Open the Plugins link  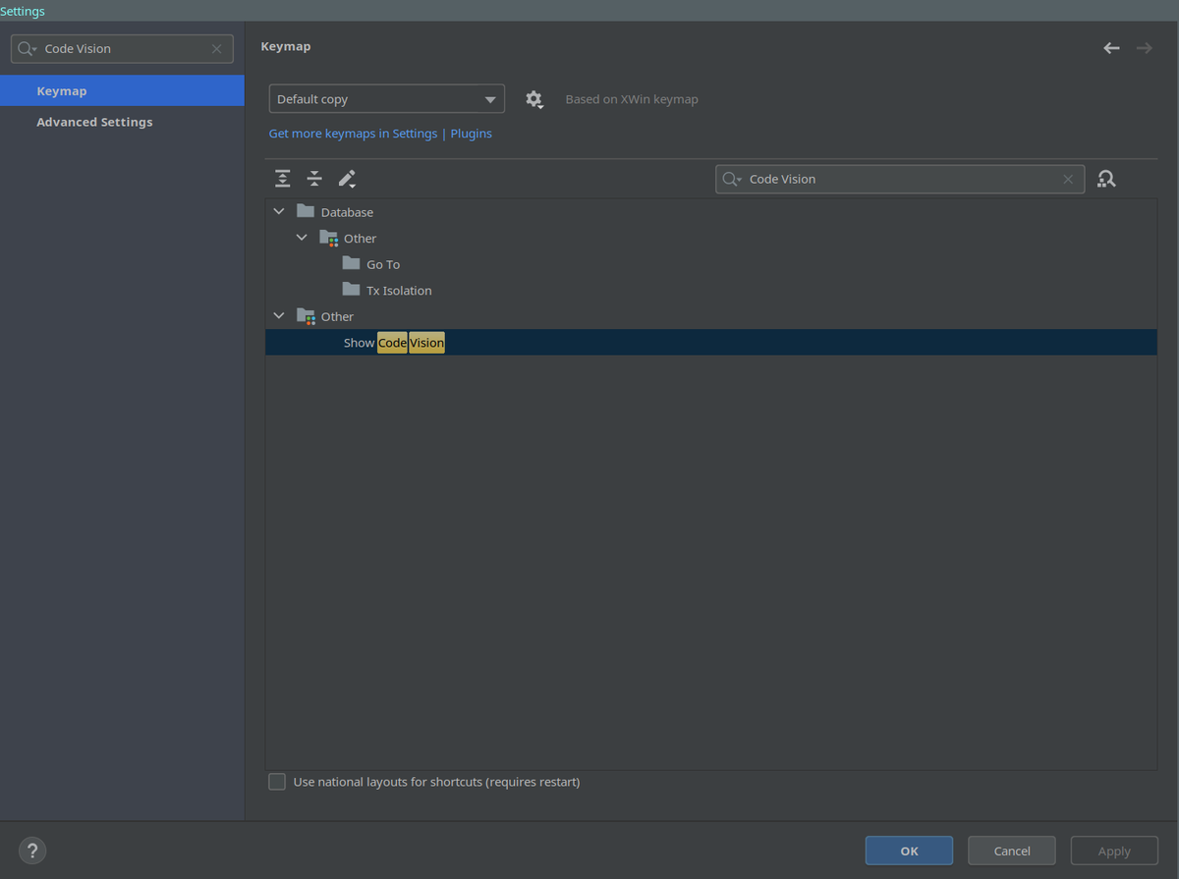click(x=472, y=134)
